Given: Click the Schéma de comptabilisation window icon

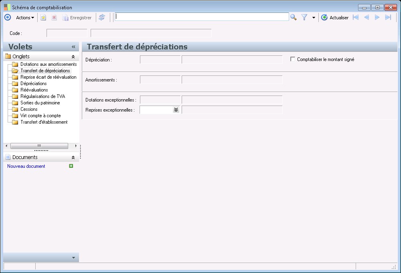Looking at the screenshot, I should [7, 7].
